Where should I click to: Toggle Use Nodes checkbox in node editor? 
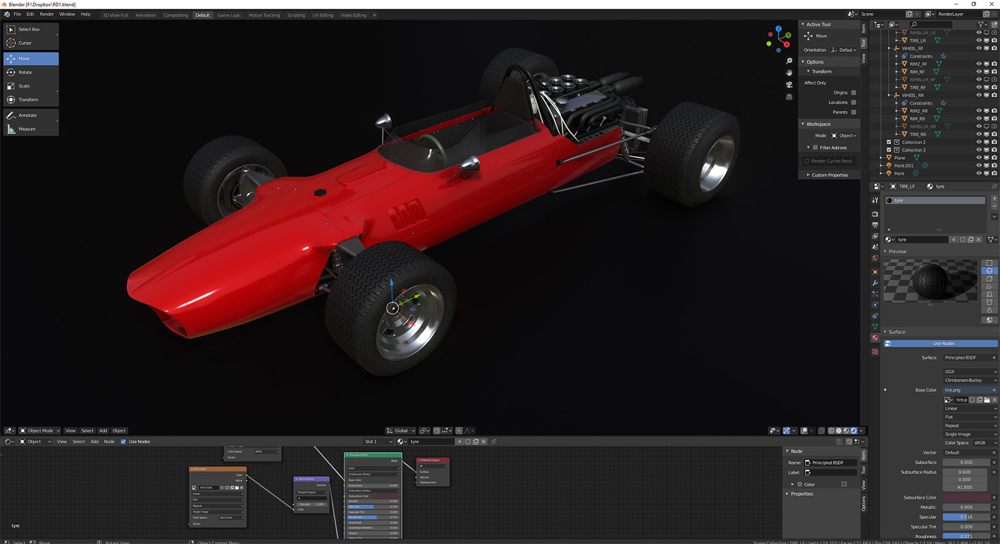[x=123, y=442]
